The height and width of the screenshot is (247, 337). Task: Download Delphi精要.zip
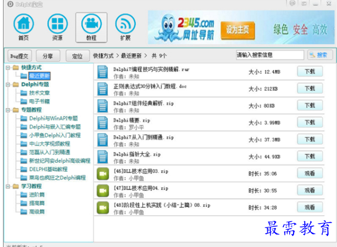pos(310,122)
